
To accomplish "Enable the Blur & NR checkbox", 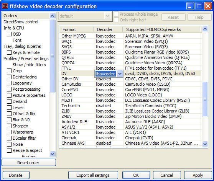I will coord(9,120).
